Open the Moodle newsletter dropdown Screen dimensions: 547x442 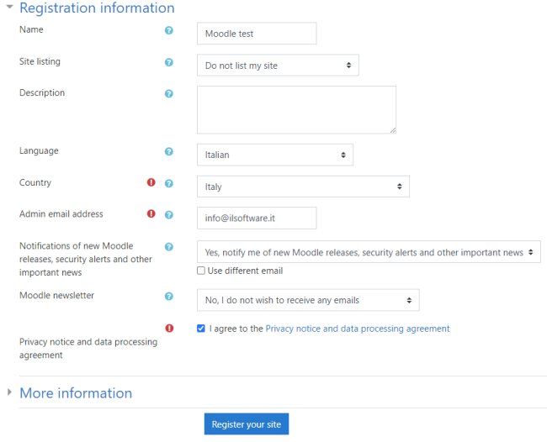tap(307, 300)
